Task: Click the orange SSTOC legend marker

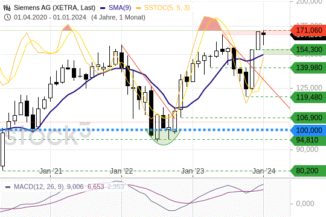Action: pos(138,8)
